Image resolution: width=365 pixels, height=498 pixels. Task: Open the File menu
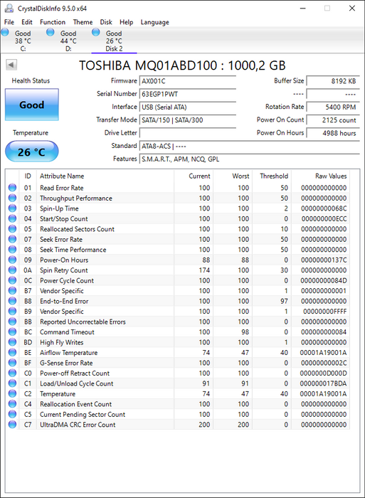[9, 22]
